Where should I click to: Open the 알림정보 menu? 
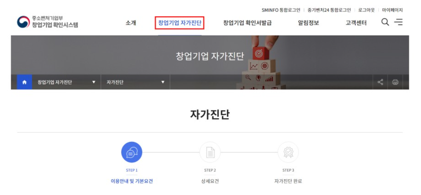(x=309, y=23)
